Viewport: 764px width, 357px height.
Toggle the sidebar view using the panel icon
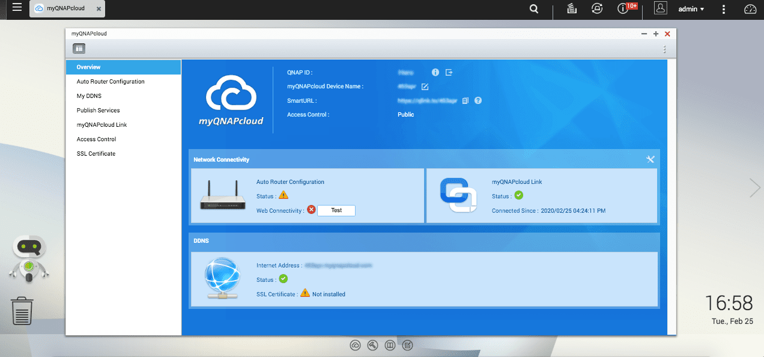(79, 48)
